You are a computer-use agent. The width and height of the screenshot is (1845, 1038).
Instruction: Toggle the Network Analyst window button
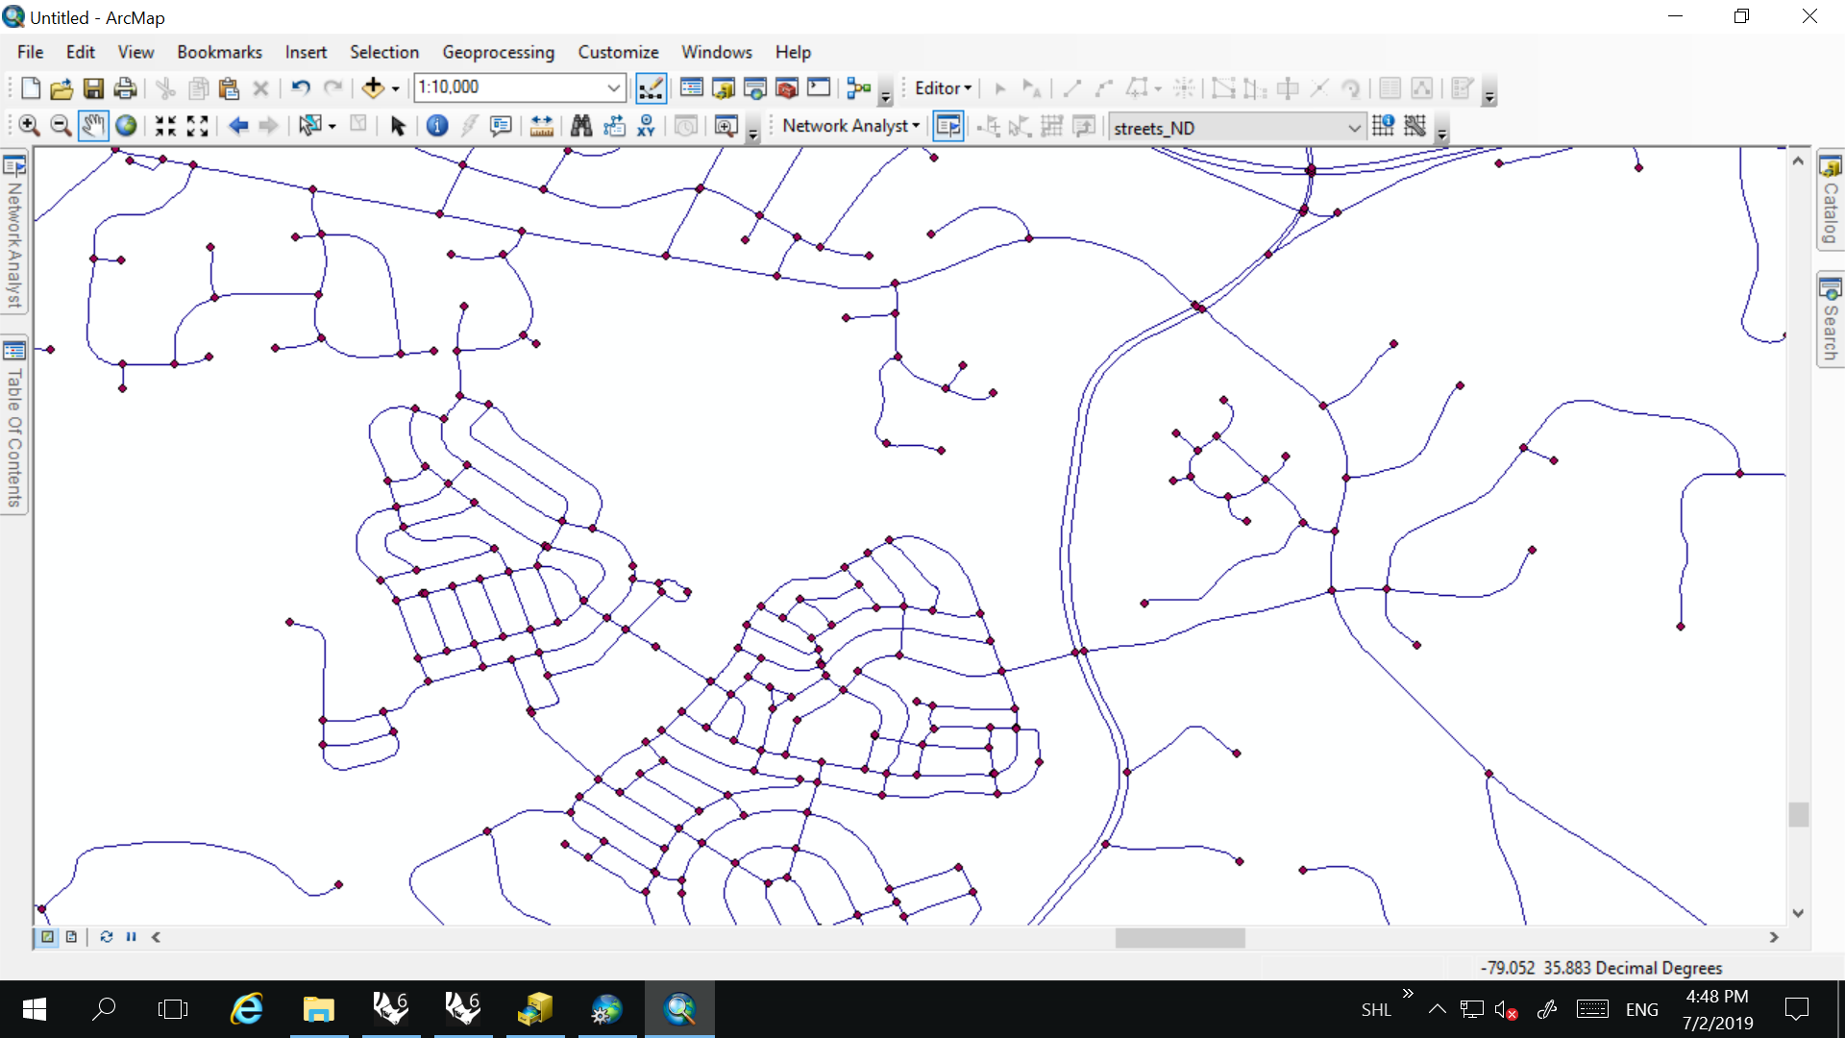[948, 126]
